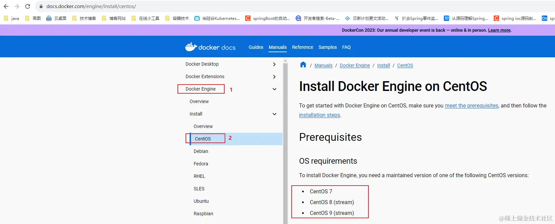This screenshot has height=224, width=555.
Task: Select SLES in sidebar
Action: (199, 189)
